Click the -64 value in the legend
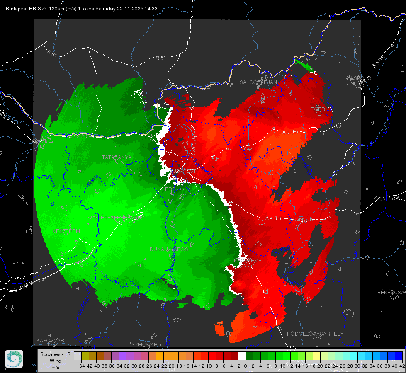The width and height of the screenshot is (406, 373). (x=81, y=366)
